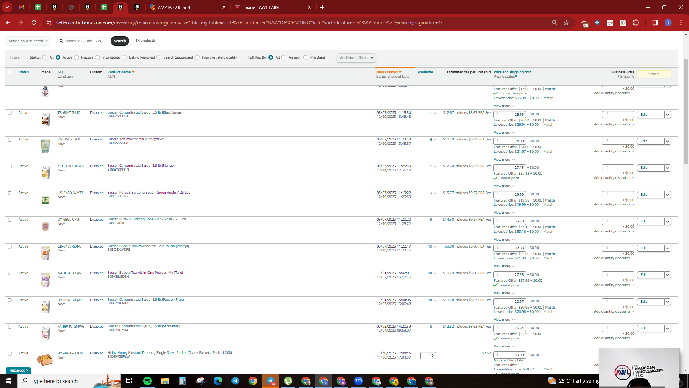Open the Zoom app in the taskbar

tap(358, 381)
